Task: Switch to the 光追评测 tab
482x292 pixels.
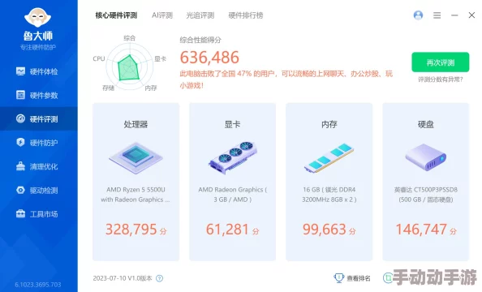Action: pos(200,15)
